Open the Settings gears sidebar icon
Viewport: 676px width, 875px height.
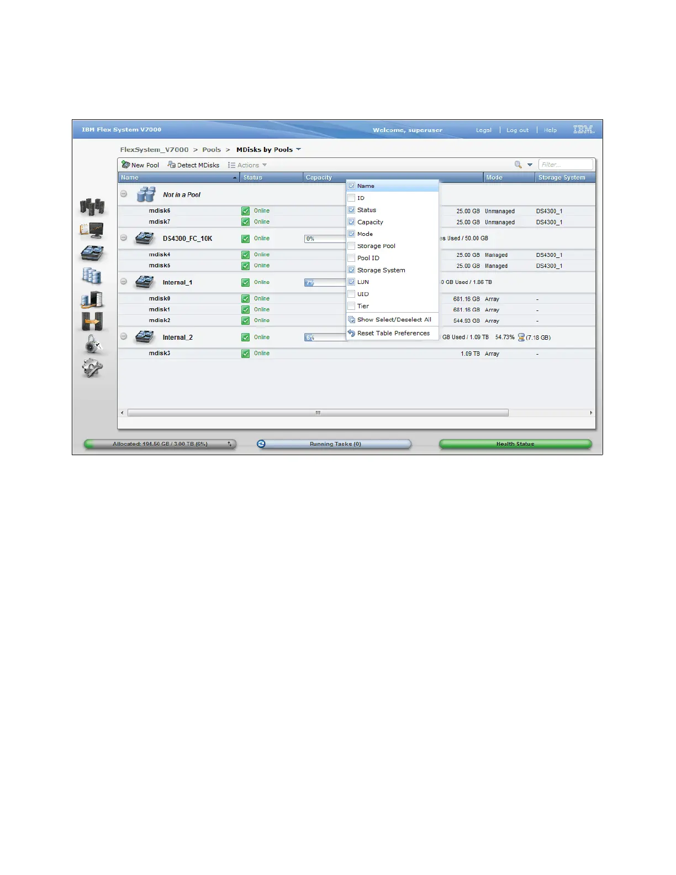point(92,368)
